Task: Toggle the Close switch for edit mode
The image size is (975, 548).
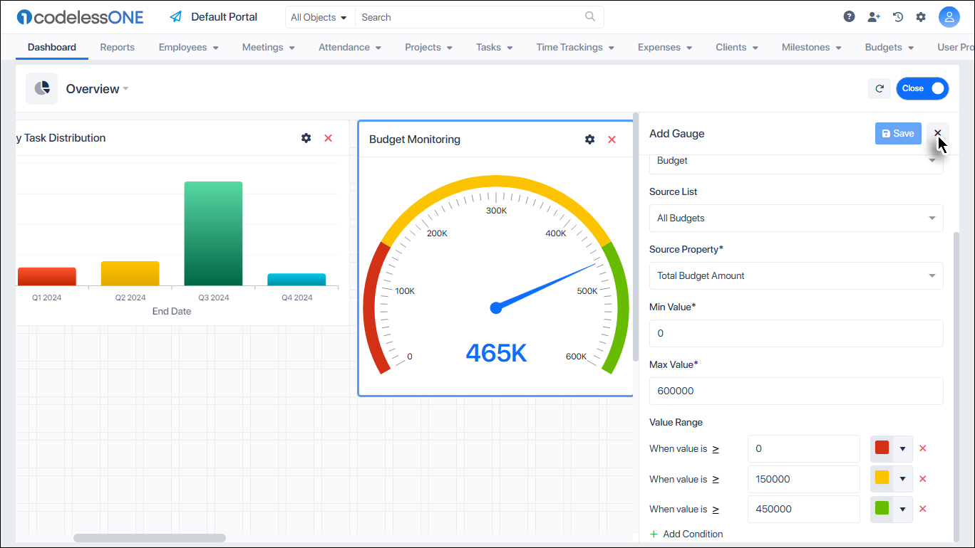Action: 922,88
